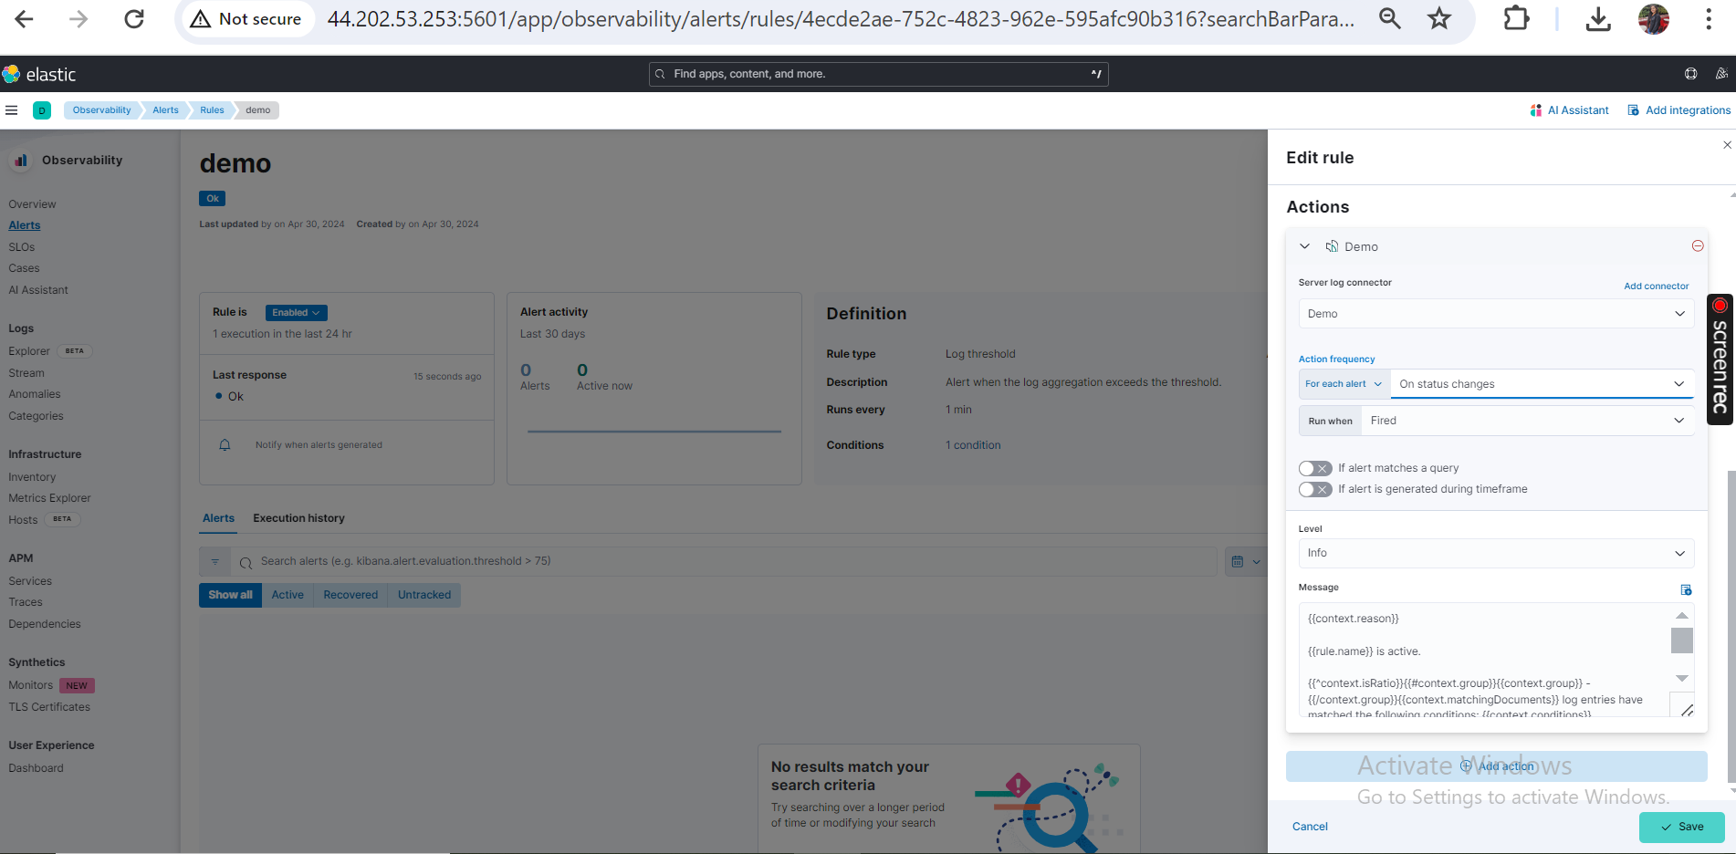This screenshot has width=1736, height=854.
Task: Switch to the Execution history tab
Action: [x=298, y=518]
